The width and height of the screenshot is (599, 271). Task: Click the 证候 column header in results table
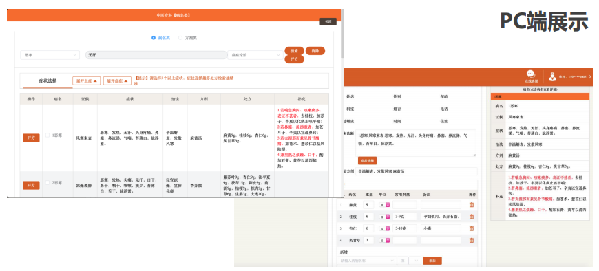tap(85, 99)
